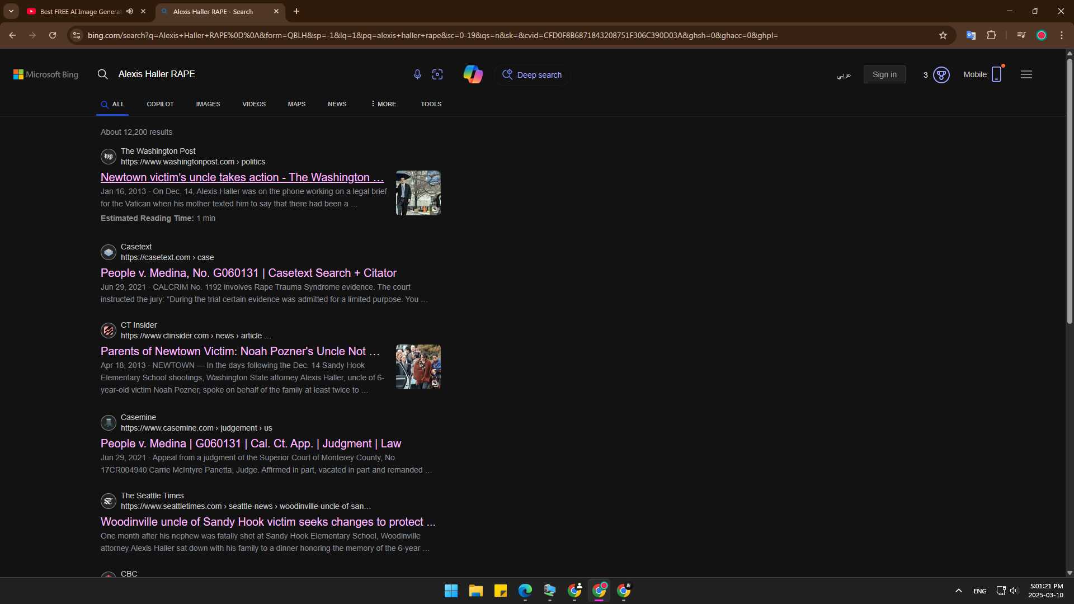
Task: Click the Microsoft Bing logo
Action: coord(46,74)
